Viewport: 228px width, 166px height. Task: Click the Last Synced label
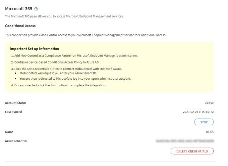14,112
